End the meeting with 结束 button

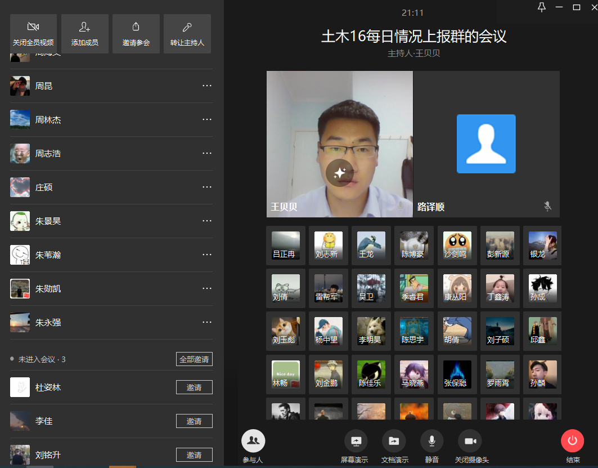572,441
